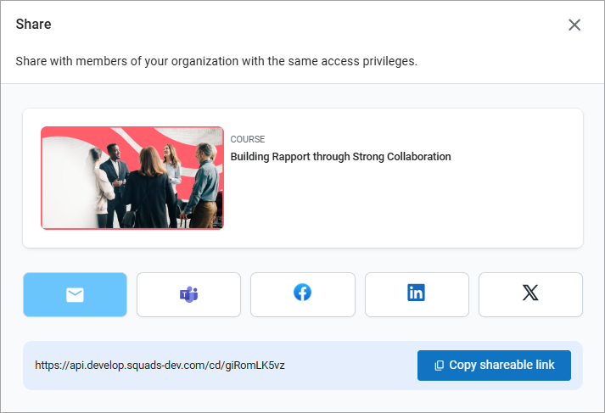This screenshot has height=413, width=605.
Task: Share the course via email envelope icon
Action: coord(75,294)
